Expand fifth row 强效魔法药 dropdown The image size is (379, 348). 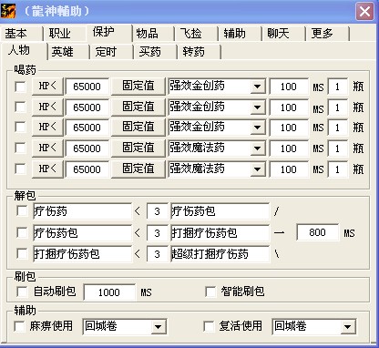tap(258, 169)
